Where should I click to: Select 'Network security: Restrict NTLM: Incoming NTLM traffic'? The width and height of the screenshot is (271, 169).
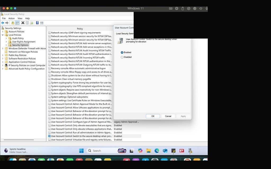point(78,58)
